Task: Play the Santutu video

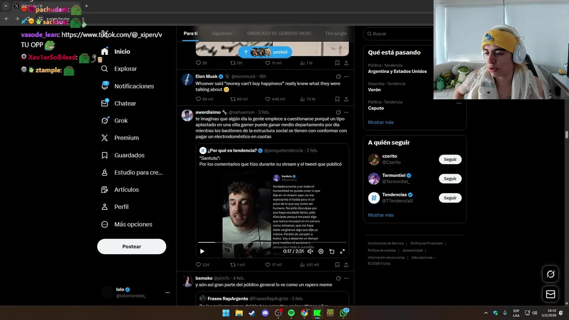Action: [202, 251]
